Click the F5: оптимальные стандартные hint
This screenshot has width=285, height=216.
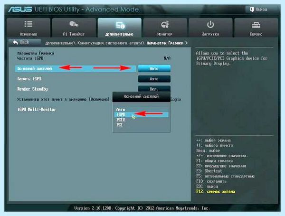(225, 176)
